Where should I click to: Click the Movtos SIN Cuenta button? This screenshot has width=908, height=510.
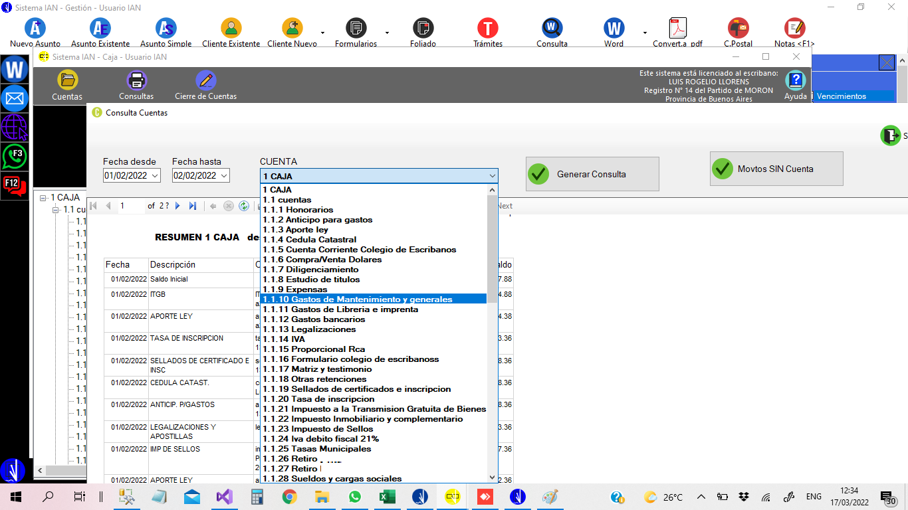(776, 169)
